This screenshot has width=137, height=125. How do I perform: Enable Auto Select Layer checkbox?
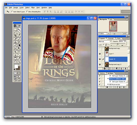pyautogui.click(x=12, y=11)
